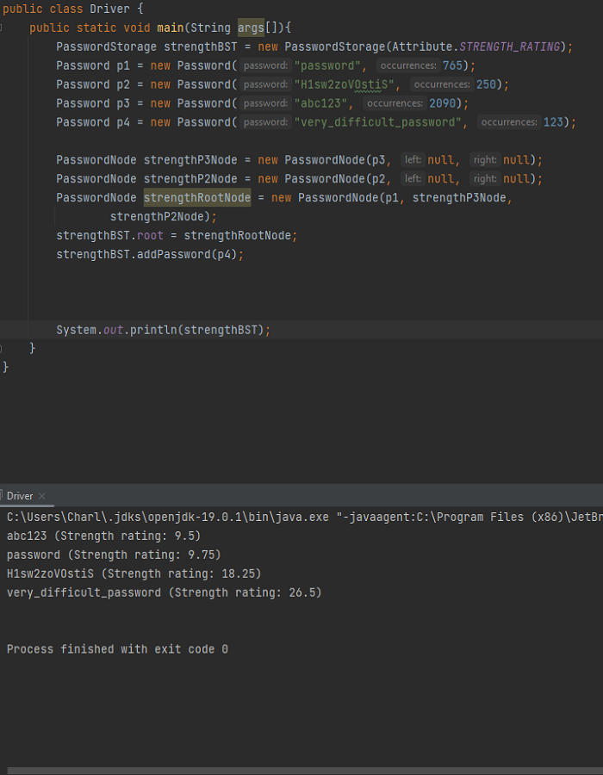Click the root field of strengthBST

pos(150,236)
